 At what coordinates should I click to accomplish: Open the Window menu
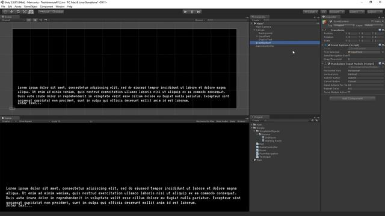tap(60, 7)
